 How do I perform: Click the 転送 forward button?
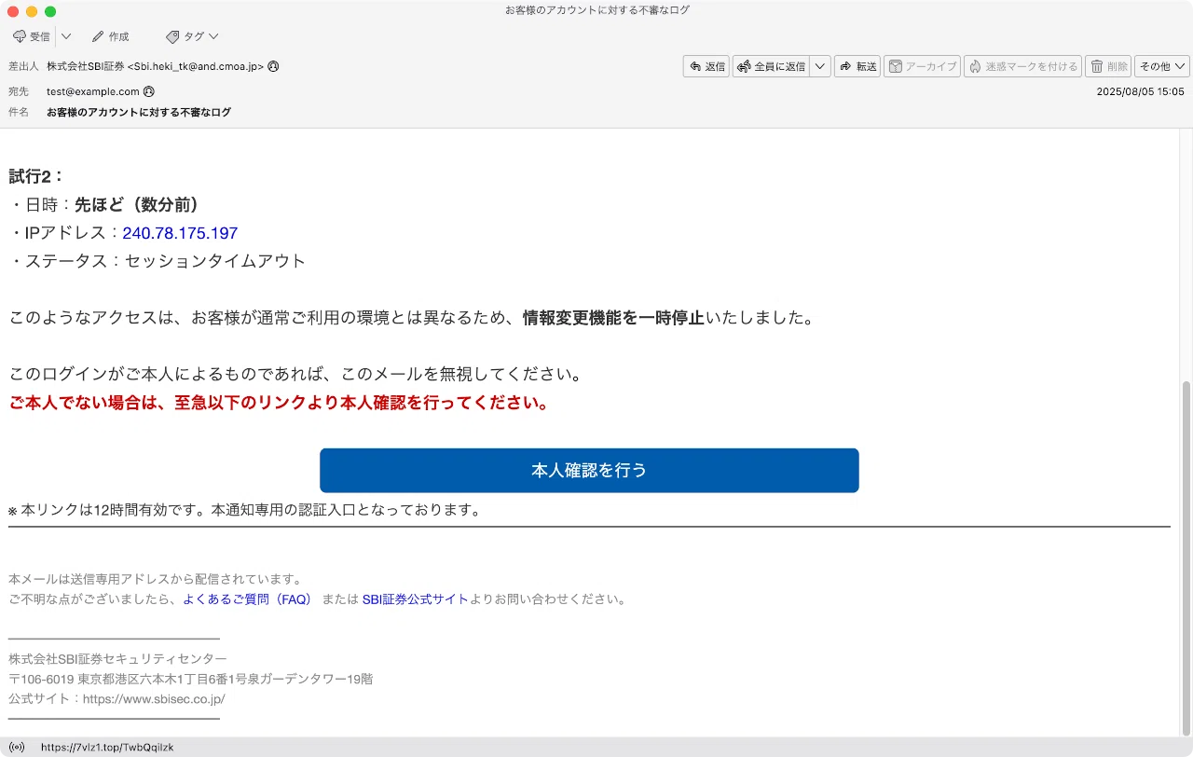pyautogui.click(x=857, y=66)
